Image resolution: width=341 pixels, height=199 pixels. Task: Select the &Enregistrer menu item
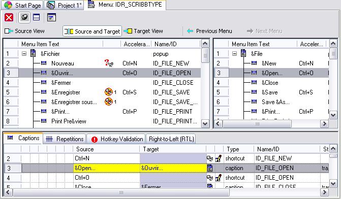66,92
